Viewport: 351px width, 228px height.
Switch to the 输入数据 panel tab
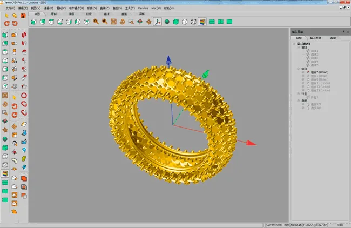pyautogui.click(x=316, y=38)
